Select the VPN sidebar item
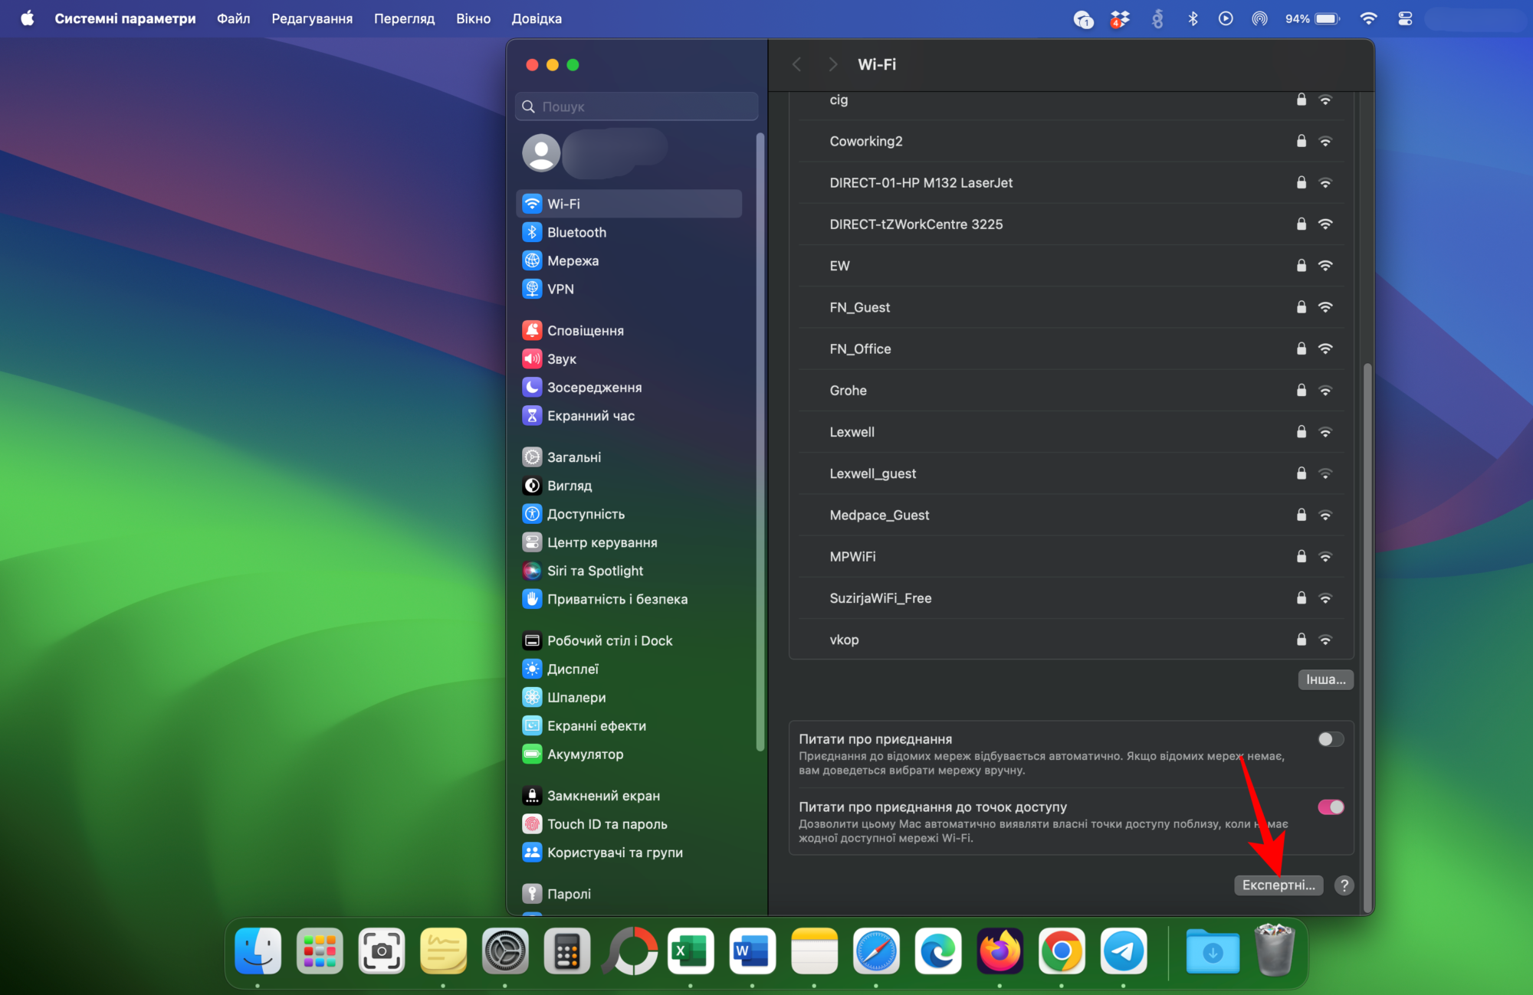The image size is (1533, 995). 560,289
